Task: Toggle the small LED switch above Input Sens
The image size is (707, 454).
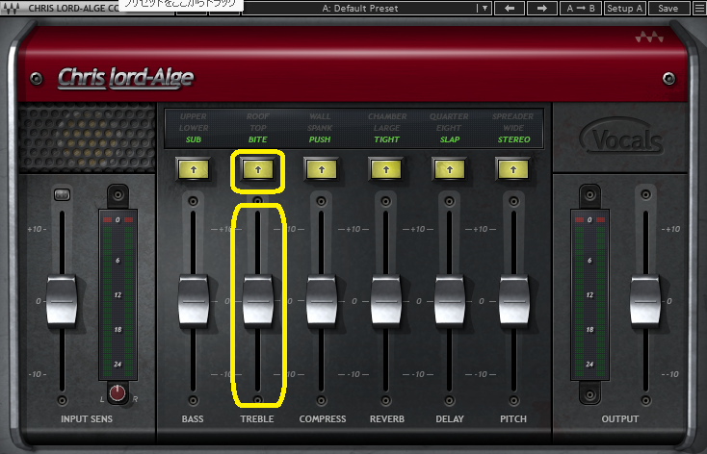Action: pos(62,196)
